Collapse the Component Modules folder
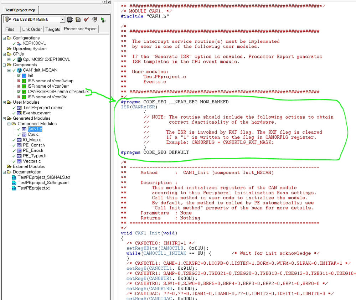The height and width of the screenshot is (300, 356). (x=9, y=124)
